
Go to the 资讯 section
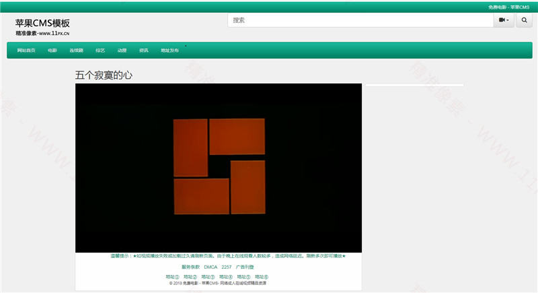[144, 50]
